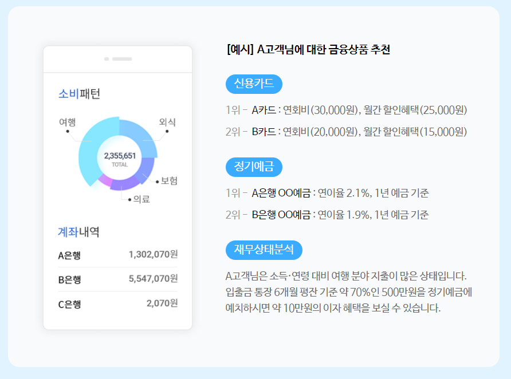Click the periwinkle 보험 segment of donut chart
511x379 pixels.
(x=147, y=169)
